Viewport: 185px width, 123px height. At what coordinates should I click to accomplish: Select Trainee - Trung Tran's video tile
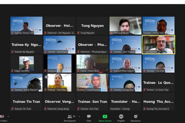pyautogui.click(x=158, y=25)
